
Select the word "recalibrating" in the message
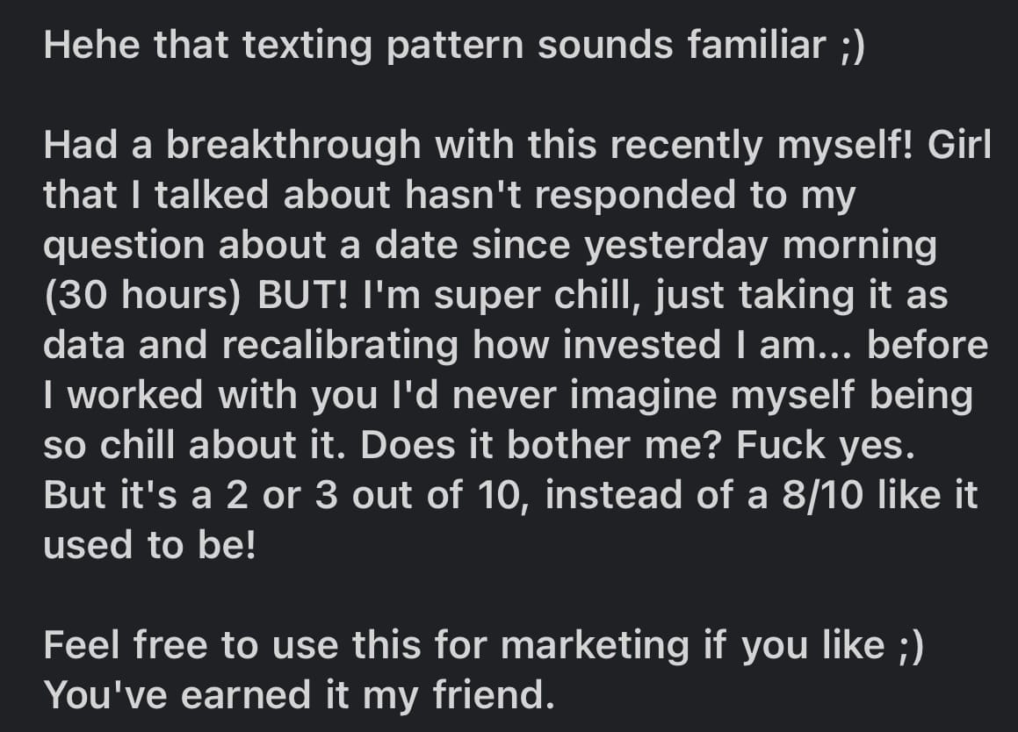tap(340, 345)
